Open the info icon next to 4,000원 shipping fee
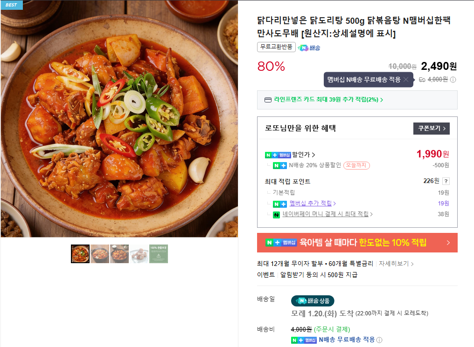The width and height of the screenshot is (474, 347). tap(452, 80)
